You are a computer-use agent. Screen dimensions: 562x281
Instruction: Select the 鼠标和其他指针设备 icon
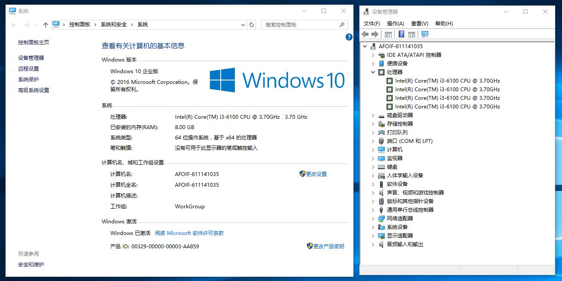381,201
